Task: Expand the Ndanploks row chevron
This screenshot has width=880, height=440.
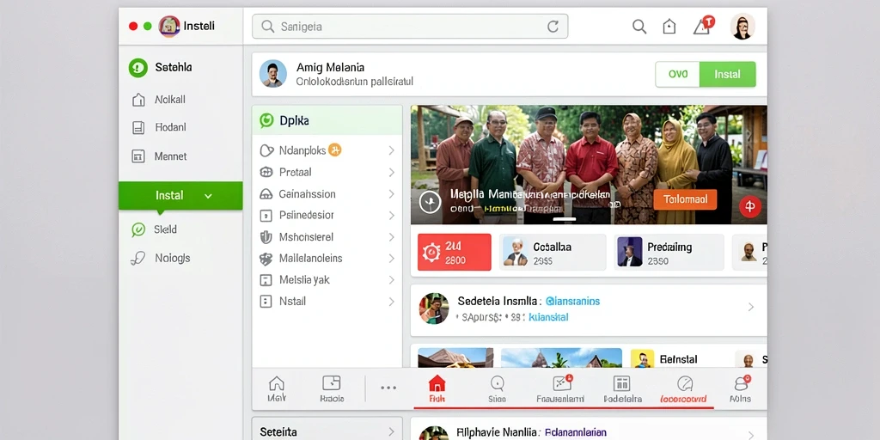Action: pyautogui.click(x=391, y=150)
